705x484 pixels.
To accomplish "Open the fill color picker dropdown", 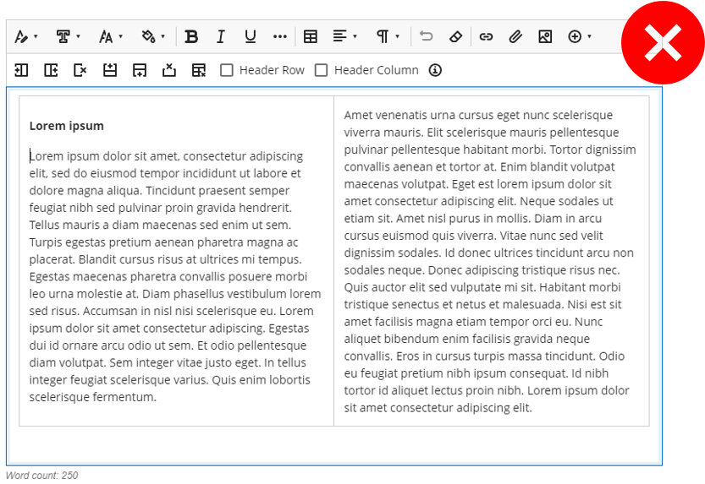I will (x=153, y=37).
